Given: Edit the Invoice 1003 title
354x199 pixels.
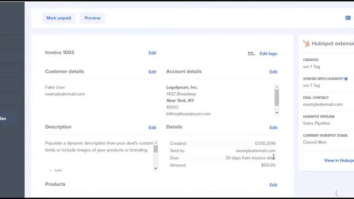Looking at the screenshot, I should tap(152, 53).
